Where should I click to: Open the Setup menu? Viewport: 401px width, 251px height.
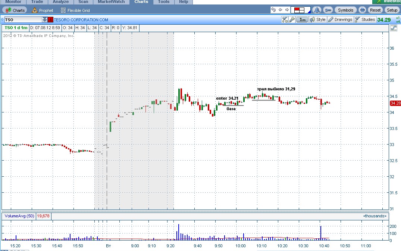click(x=392, y=10)
